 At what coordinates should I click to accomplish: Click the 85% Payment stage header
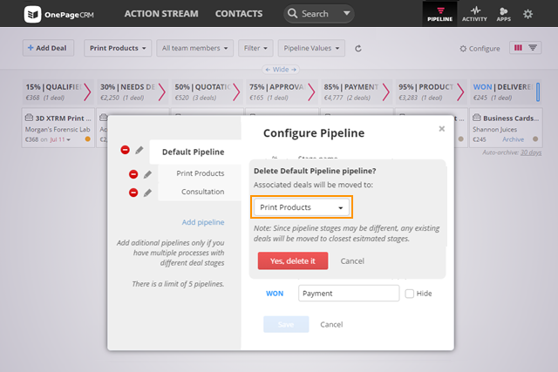pos(357,91)
